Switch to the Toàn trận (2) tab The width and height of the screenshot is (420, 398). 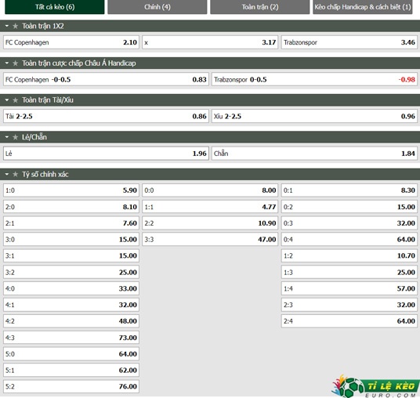[x=260, y=7]
